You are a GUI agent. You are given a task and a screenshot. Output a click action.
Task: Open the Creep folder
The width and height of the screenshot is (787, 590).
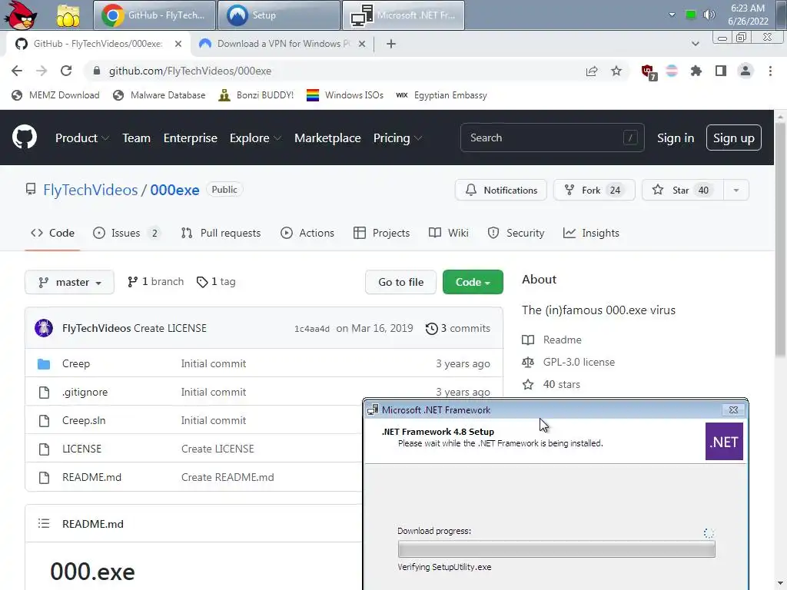point(76,363)
